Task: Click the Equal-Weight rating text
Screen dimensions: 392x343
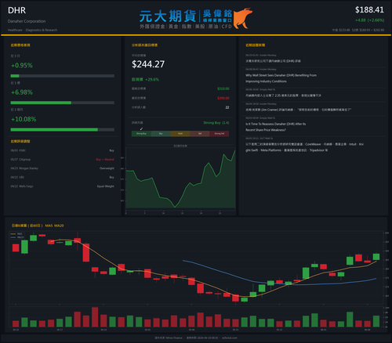Action: [106, 186]
